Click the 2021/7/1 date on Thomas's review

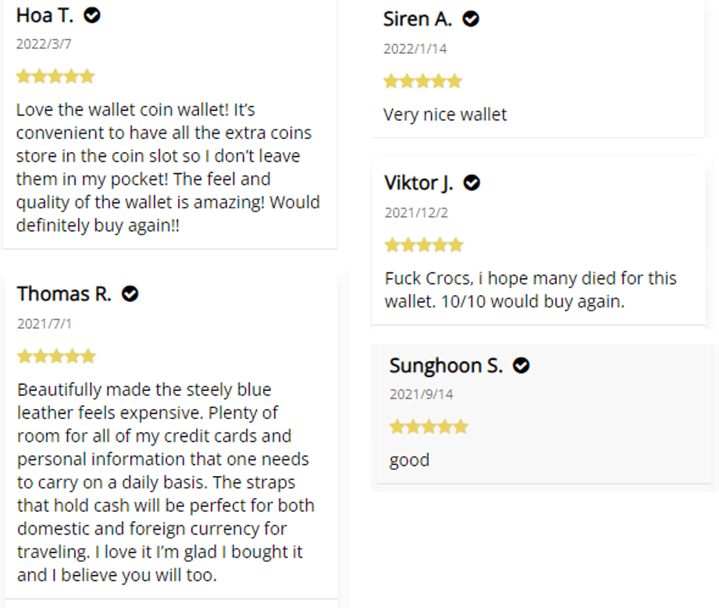44,323
